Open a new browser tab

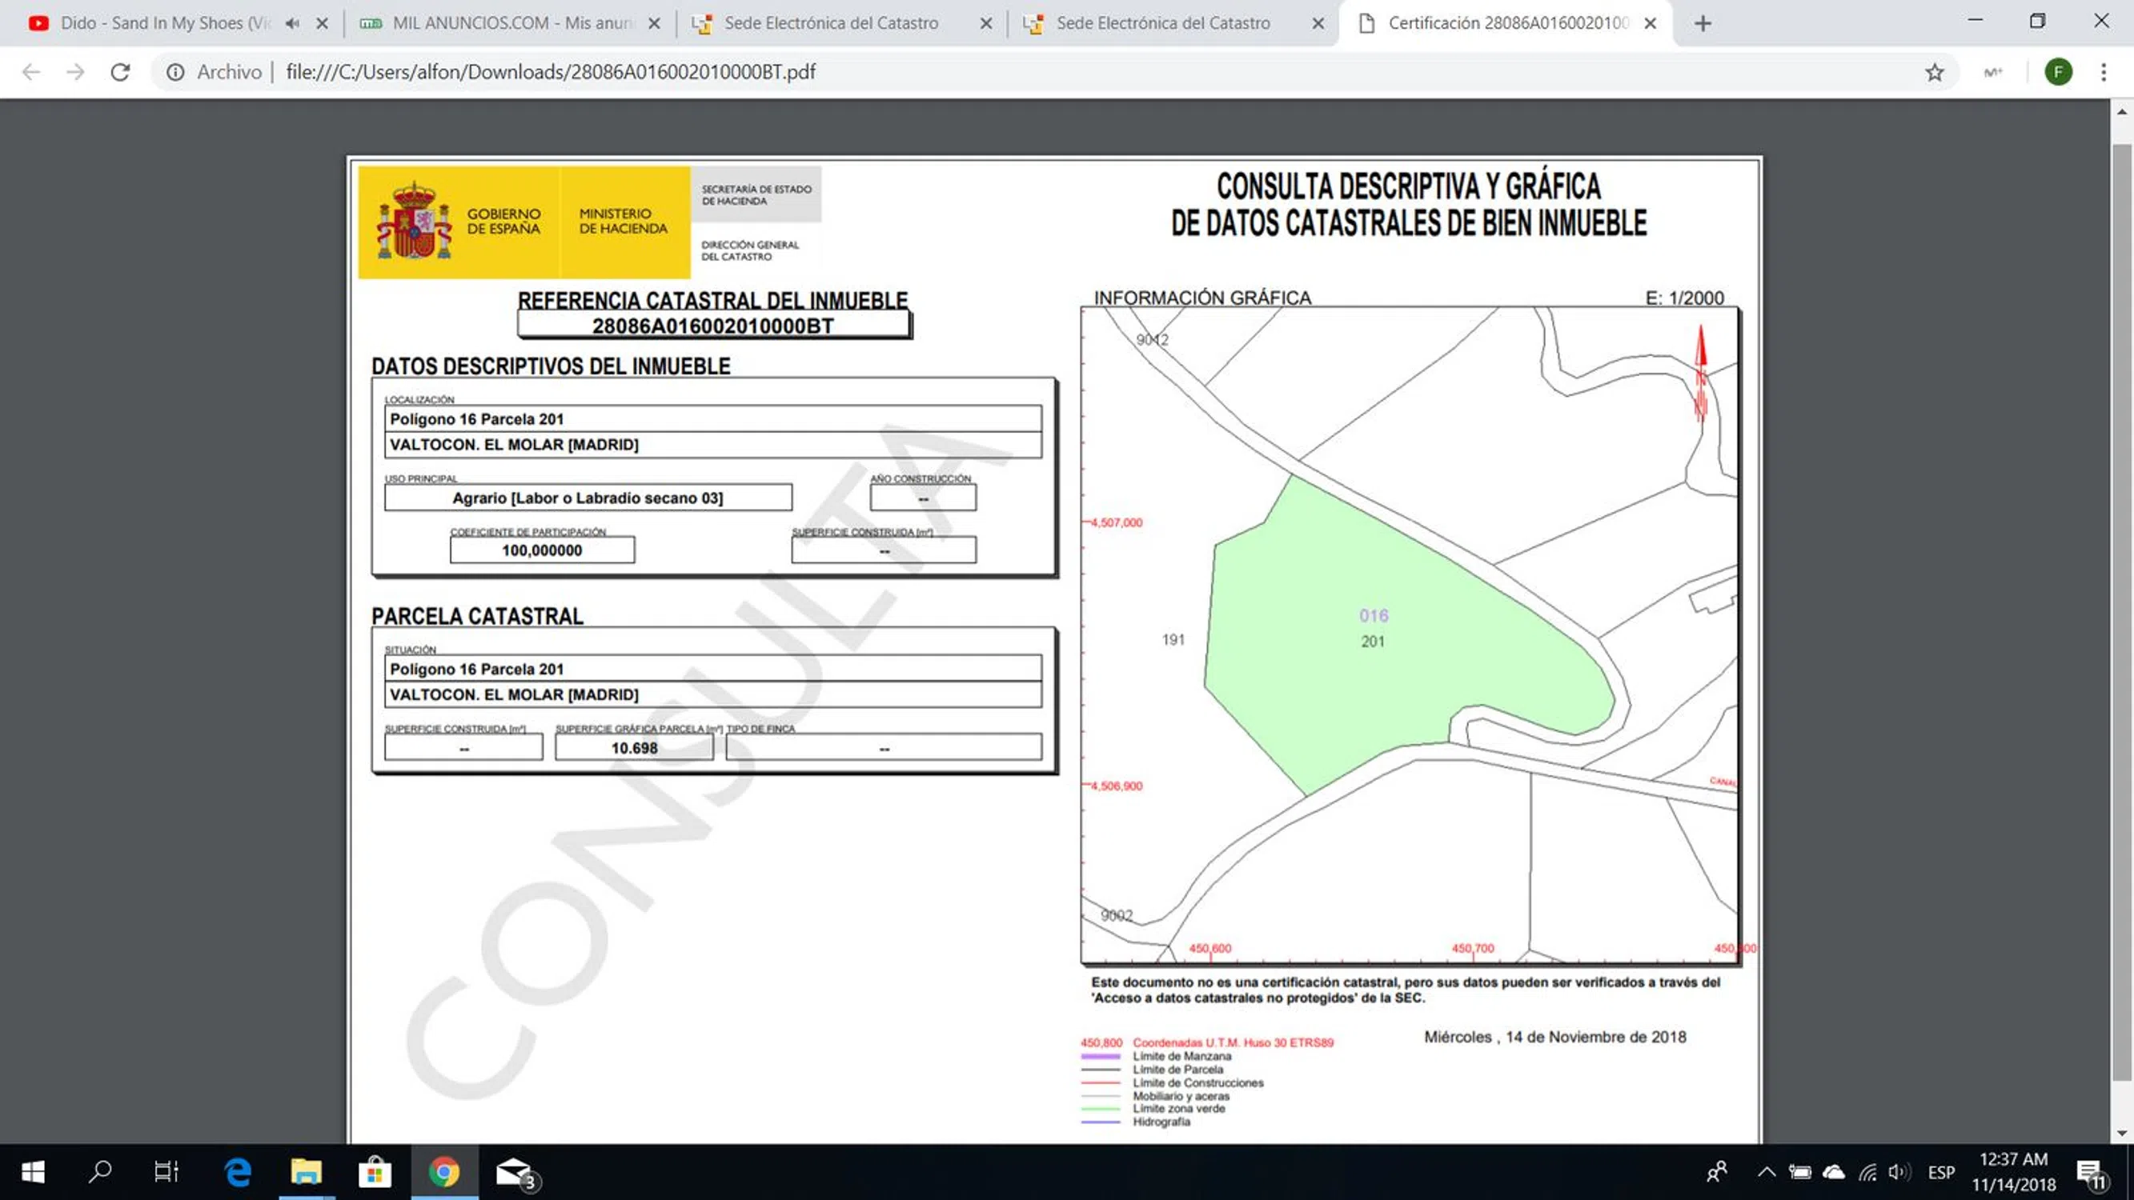(x=1703, y=23)
